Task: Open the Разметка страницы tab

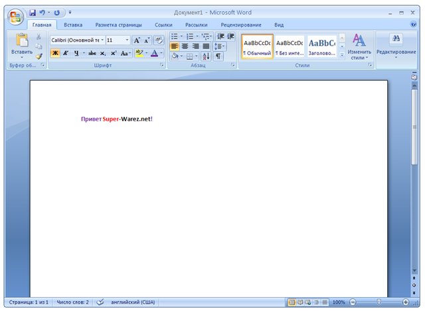Action: (x=118, y=25)
